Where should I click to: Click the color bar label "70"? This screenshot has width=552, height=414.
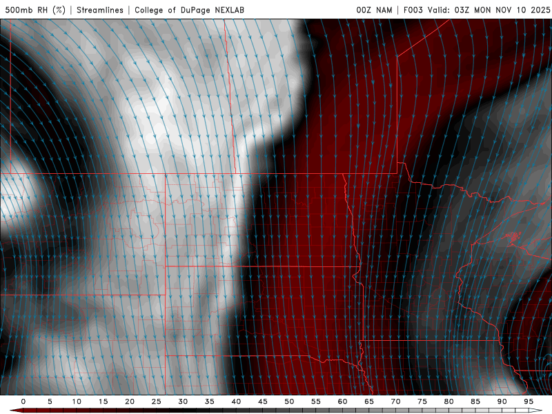(395, 402)
